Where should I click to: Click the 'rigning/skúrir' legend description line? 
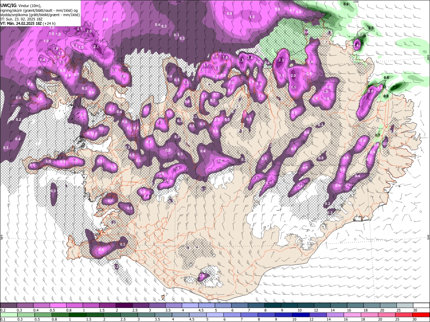pos(39,10)
